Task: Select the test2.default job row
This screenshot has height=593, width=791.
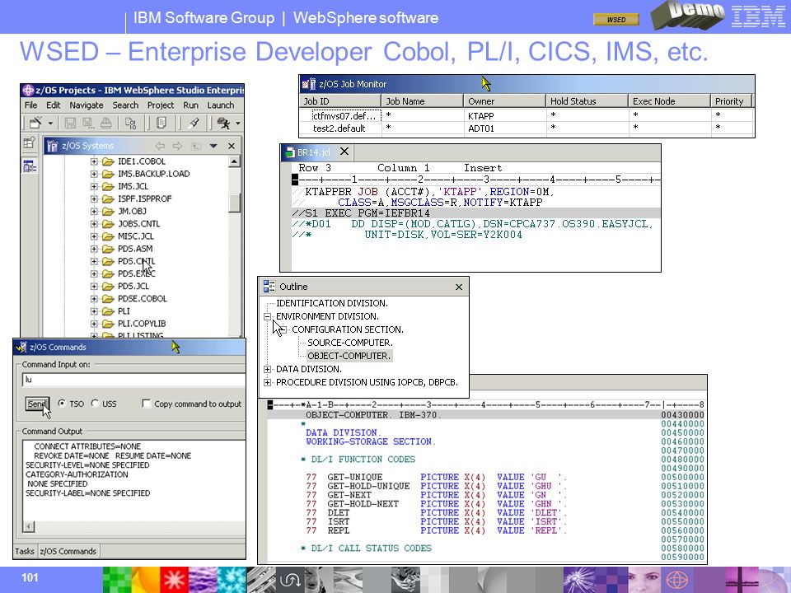Action: point(527,128)
